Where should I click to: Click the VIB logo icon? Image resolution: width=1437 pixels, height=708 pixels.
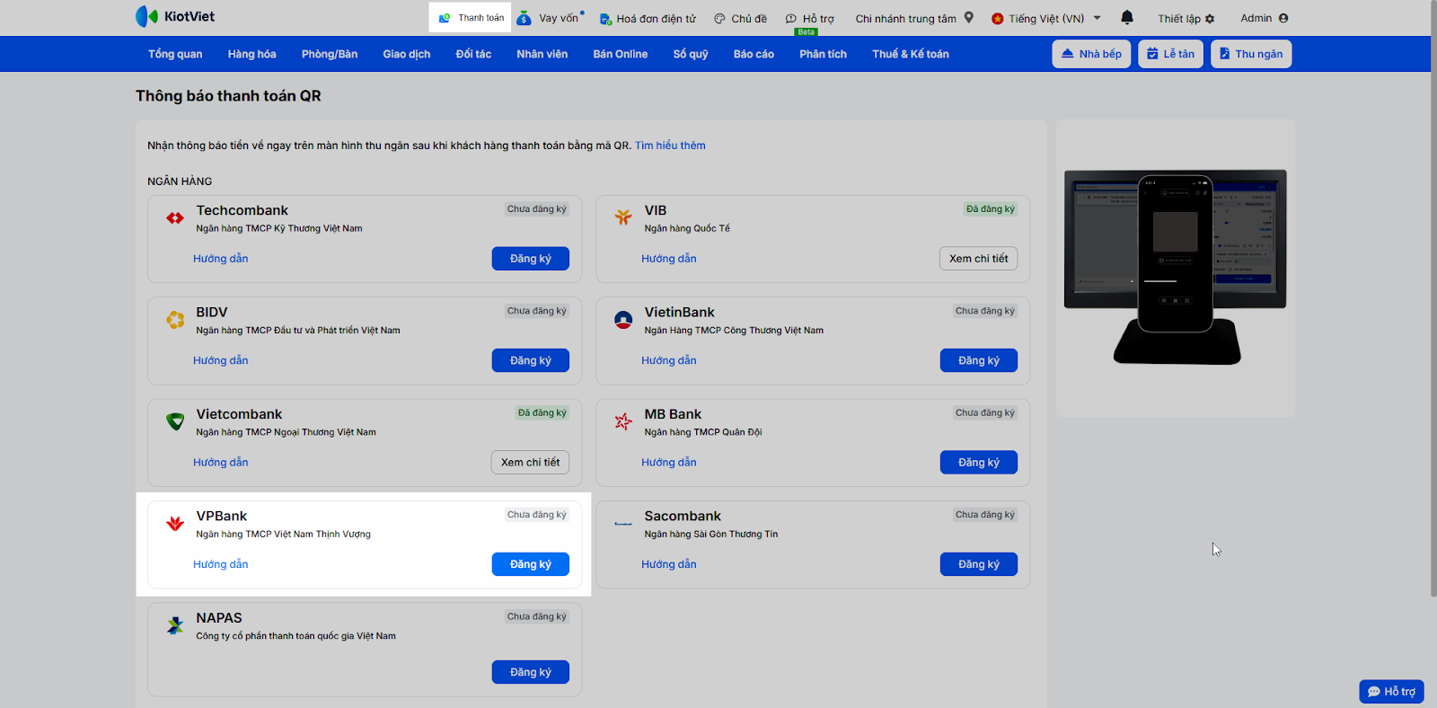pyautogui.click(x=623, y=217)
